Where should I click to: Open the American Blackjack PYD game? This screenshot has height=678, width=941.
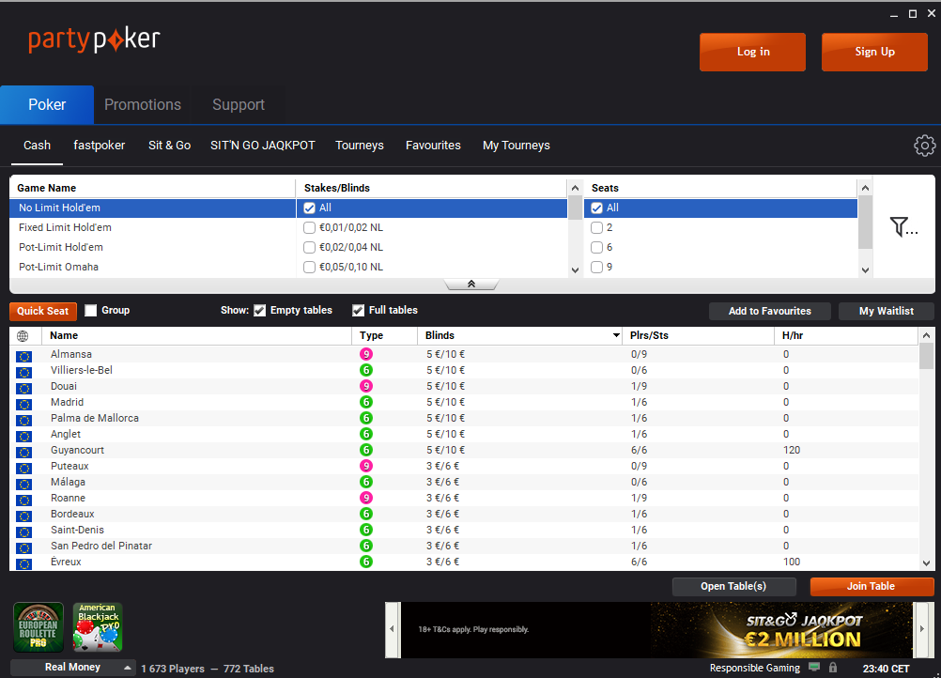[x=98, y=626]
